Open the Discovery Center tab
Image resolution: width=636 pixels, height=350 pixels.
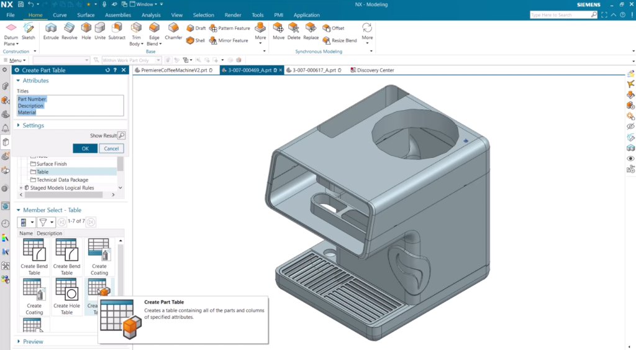point(372,70)
